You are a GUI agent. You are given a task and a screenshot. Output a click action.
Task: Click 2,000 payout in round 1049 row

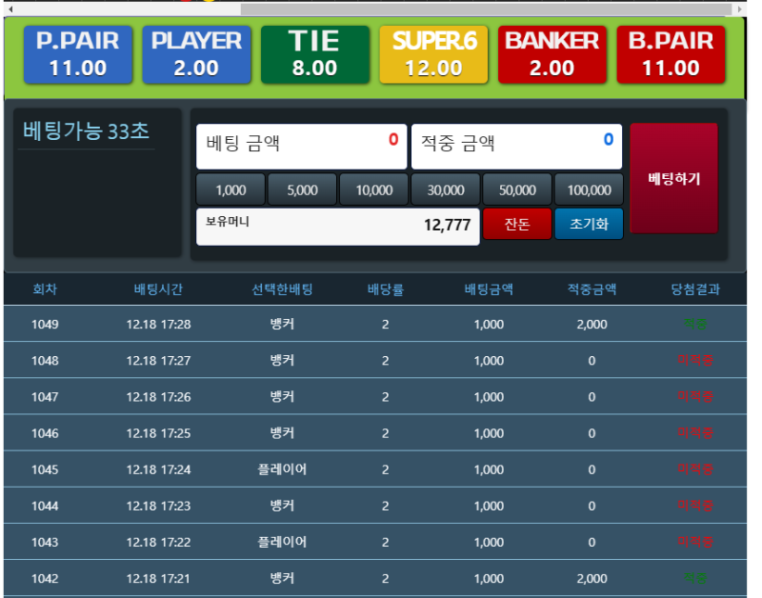(592, 325)
